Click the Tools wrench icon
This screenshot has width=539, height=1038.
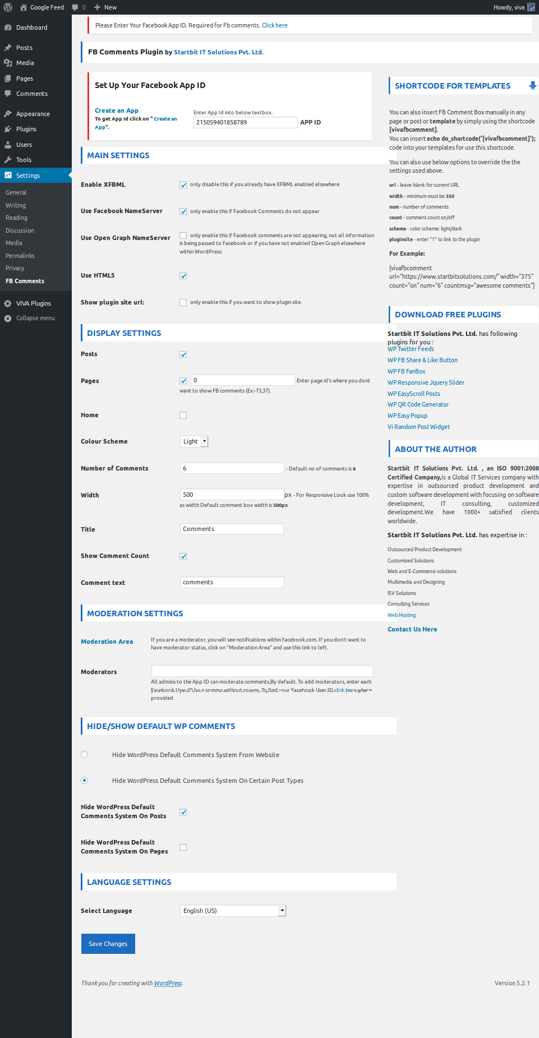click(8, 160)
